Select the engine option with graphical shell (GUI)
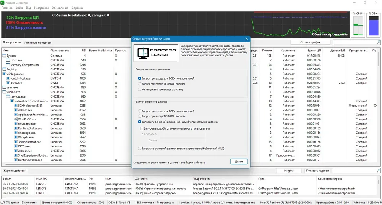Viewport: 382px width, 205px height. click(x=139, y=148)
